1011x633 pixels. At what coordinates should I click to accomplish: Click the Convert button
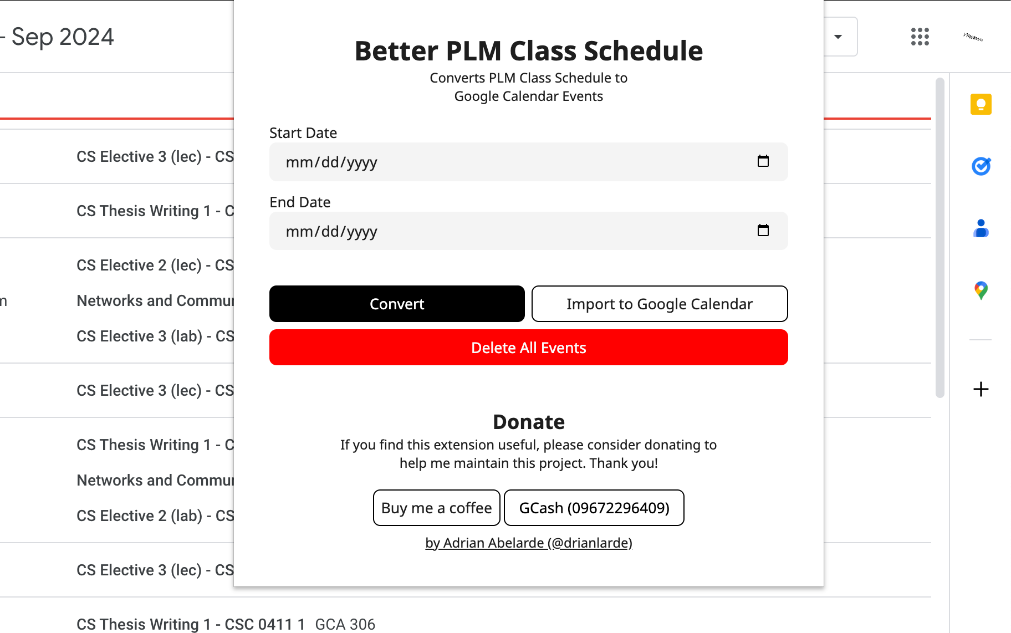click(396, 304)
